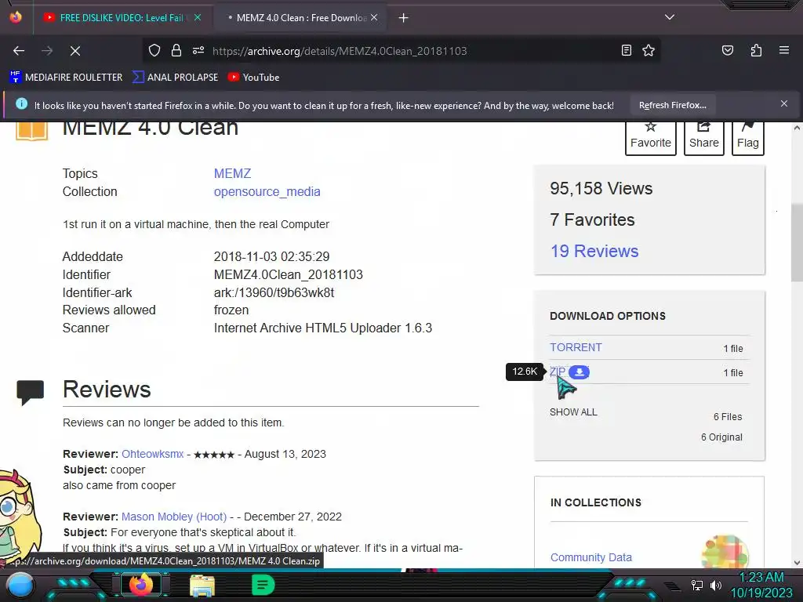803x602 pixels.
Task: Switch to FREE DISLIKE VIDEO YouTube tab
Action: tap(122, 18)
